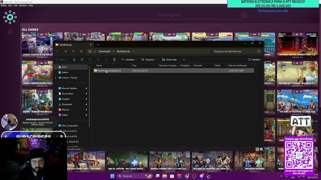Open Vídeos in navigation pane

(63, 115)
